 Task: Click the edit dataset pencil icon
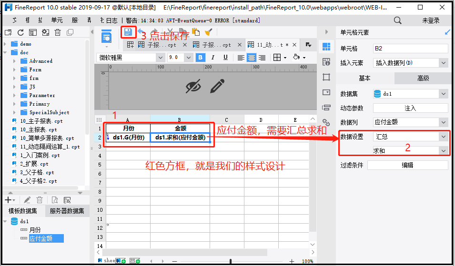[x=27, y=200]
